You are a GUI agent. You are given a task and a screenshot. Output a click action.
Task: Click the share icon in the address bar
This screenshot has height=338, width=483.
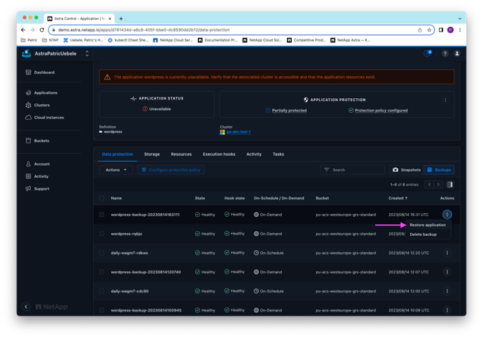(x=420, y=30)
